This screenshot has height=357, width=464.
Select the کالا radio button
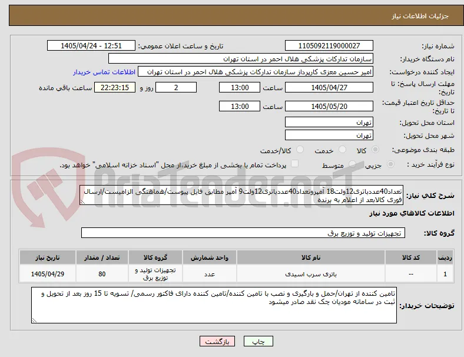coord(375,150)
